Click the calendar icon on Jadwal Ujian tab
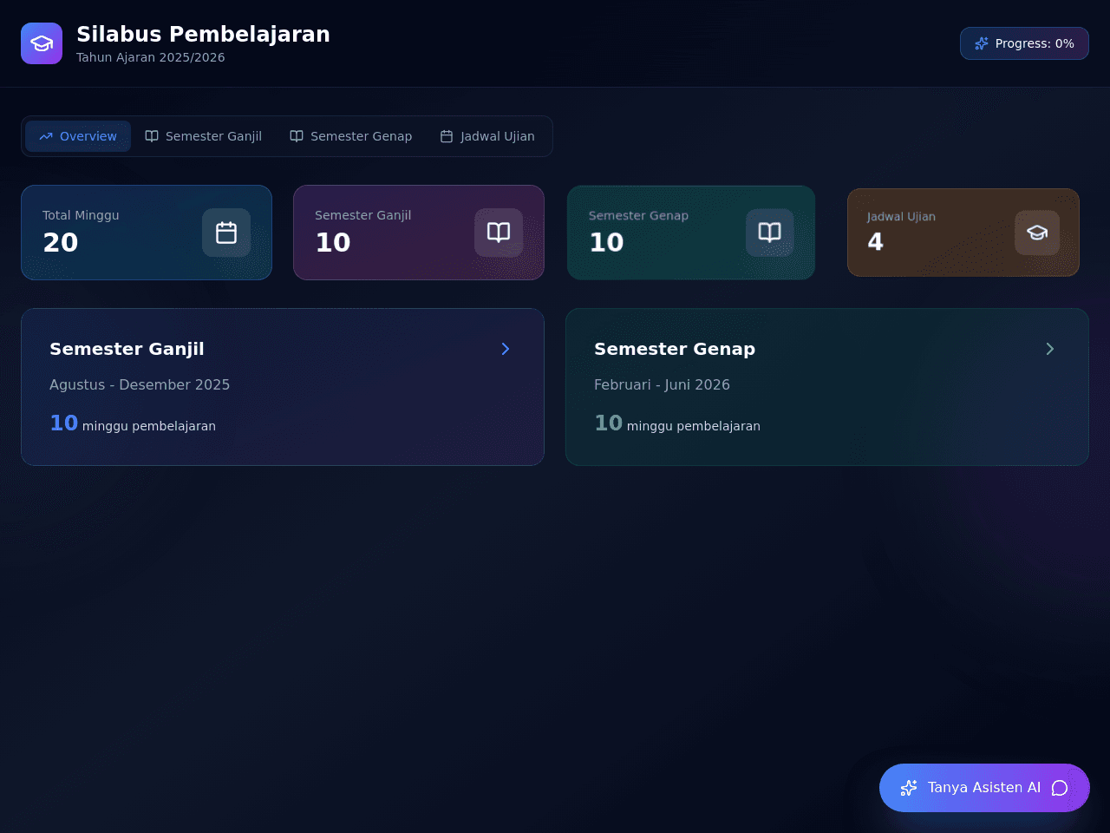This screenshot has width=1110, height=833. (447, 136)
